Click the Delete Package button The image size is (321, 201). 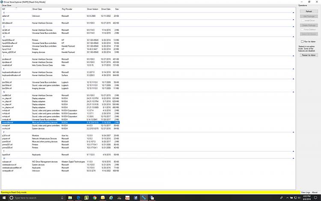coord(309,25)
